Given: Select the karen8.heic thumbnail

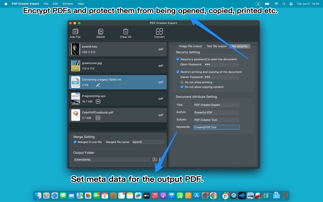Looking at the screenshot, I should pos(76,49).
